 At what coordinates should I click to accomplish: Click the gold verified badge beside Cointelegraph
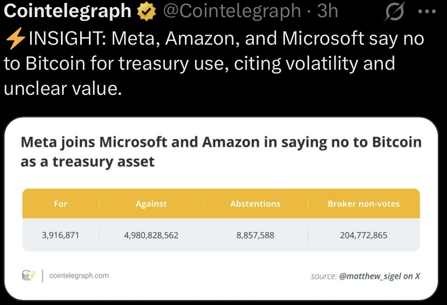click(x=146, y=11)
